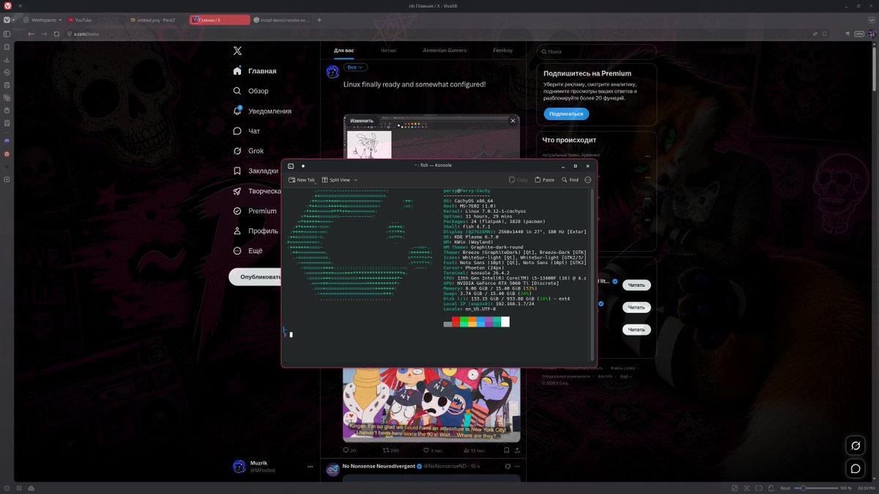Click first Читать follow button
The image size is (879, 494).
coord(637,285)
